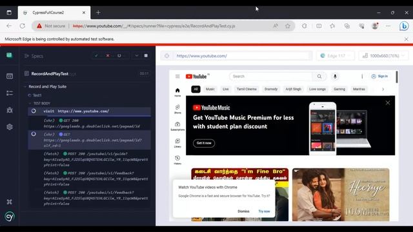Image resolution: width=413 pixels, height=232 pixels.
Task: Select the Mantras filter chip
Action: (359, 89)
